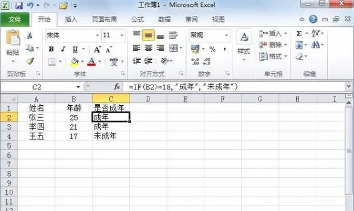
Task: Increase font size with large A
Action: point(97,49)
